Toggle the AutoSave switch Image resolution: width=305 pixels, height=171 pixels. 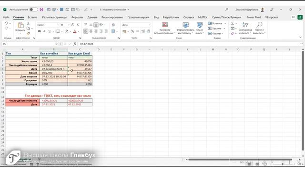(x=33, y=9)
